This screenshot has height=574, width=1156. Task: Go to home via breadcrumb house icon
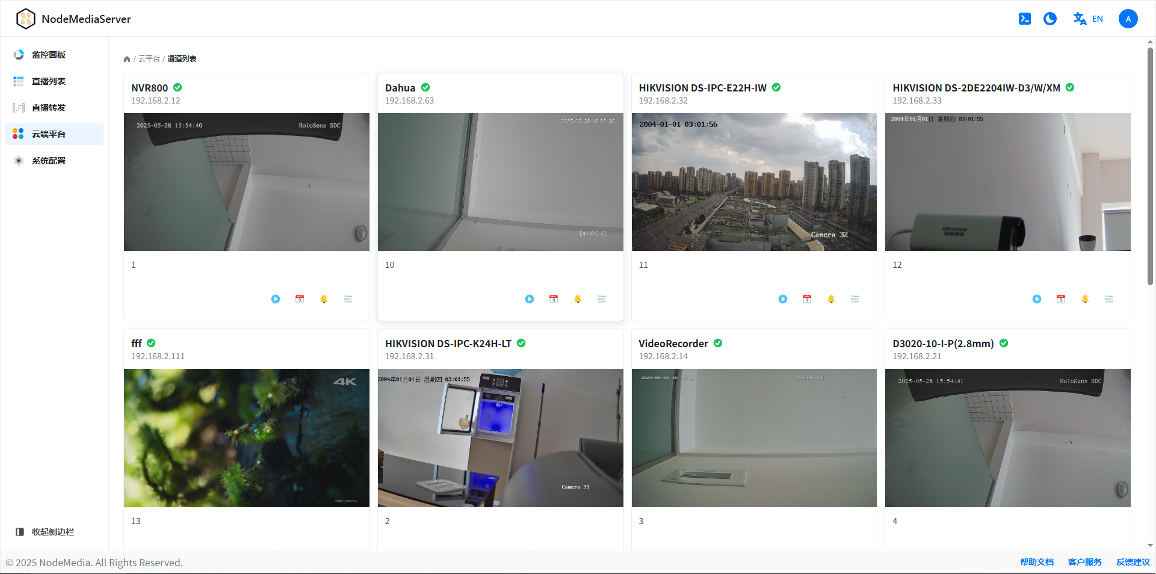coord(127,59)
